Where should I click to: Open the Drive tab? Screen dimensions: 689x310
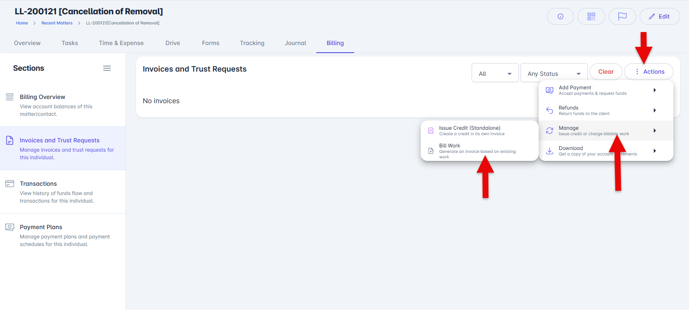pyautogui.click(x=173, y=43)
